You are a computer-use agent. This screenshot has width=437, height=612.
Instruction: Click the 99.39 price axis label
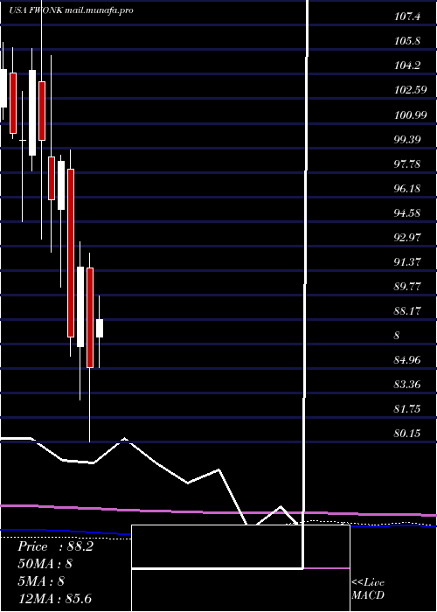[x=407, y=139]
